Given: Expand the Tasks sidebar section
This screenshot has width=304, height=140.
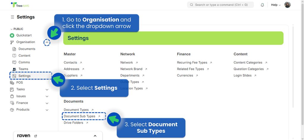Looking at the screenshot, I should (47, 89).
